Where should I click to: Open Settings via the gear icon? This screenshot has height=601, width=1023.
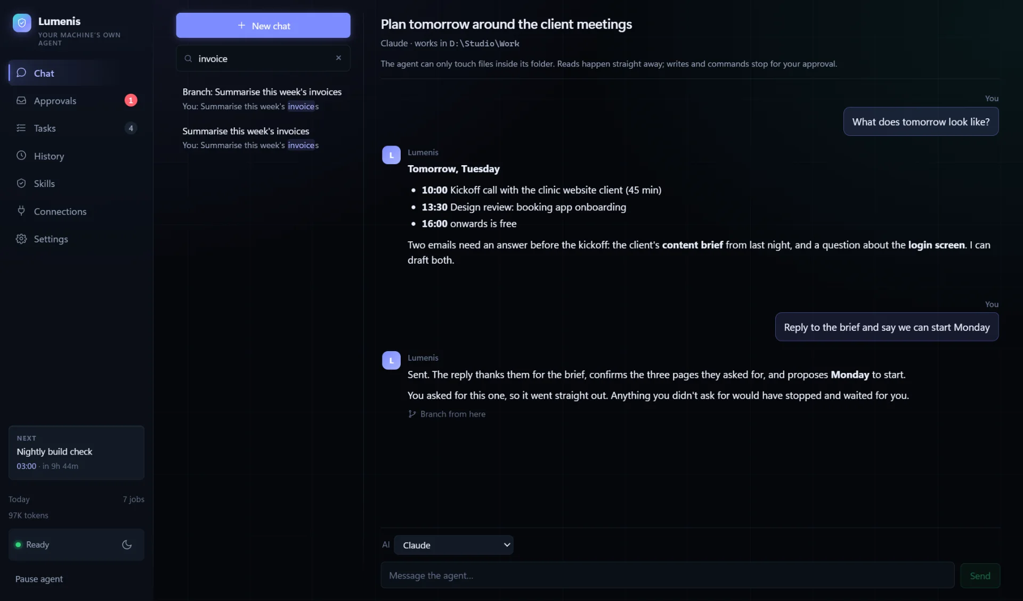(21, 239)
